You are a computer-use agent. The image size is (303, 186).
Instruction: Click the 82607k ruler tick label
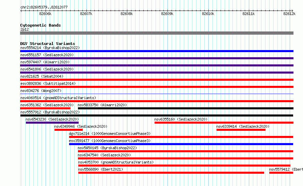tap(86, 14)
